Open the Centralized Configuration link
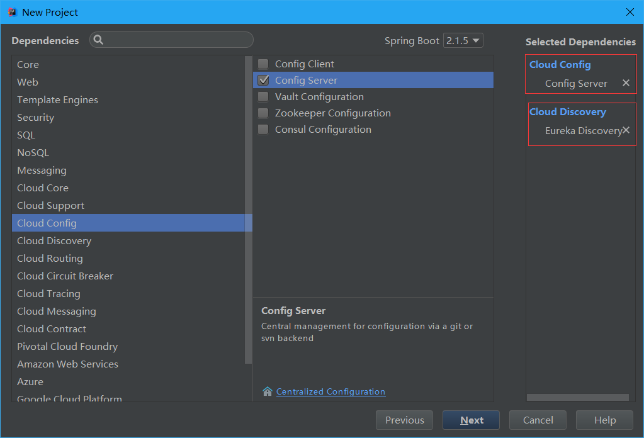The width and height of the screenshot is (644, 438). coord(330,391)
